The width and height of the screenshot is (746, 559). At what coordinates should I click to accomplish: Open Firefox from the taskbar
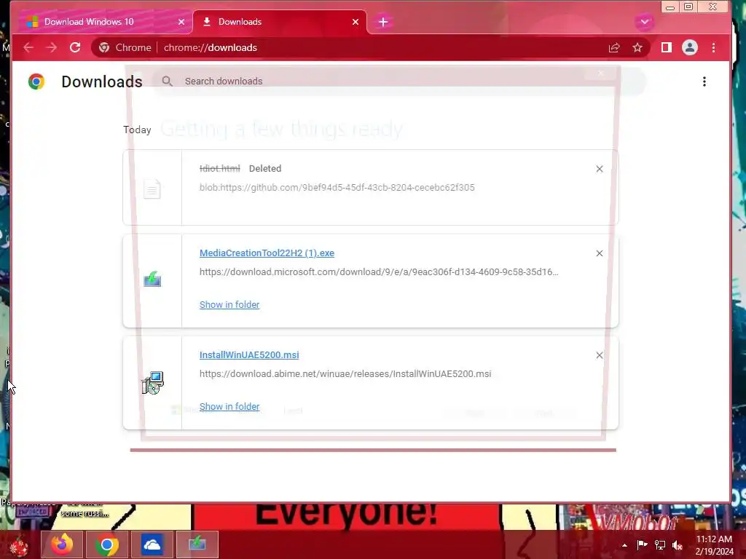[62, 544]
